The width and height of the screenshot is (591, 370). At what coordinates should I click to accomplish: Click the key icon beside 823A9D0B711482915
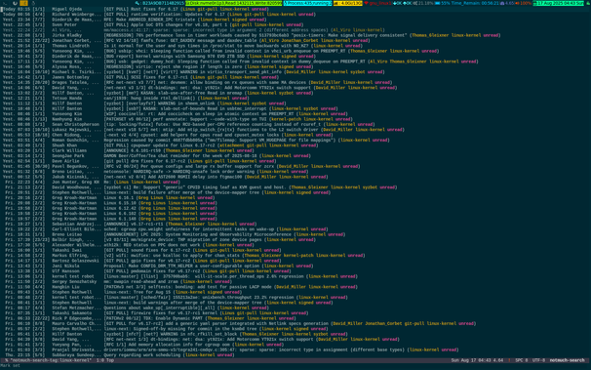click(138, 3)
